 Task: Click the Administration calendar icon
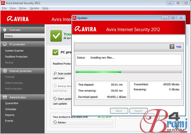[x=5, y=97]
